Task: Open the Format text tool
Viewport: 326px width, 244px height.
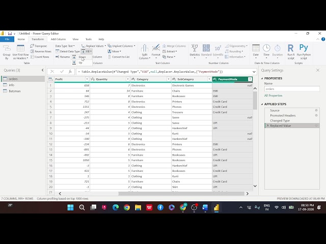Action: click(156, 52)
